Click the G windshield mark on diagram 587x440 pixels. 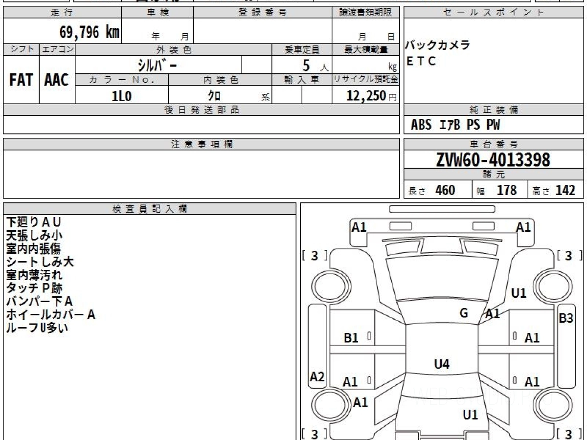[x=464, y=313]
